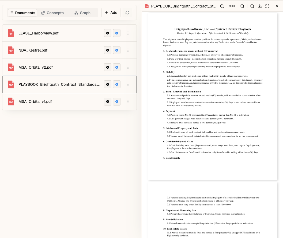Open more options menu for MSA_Orbita_v1.pdf

click(128, 102)
